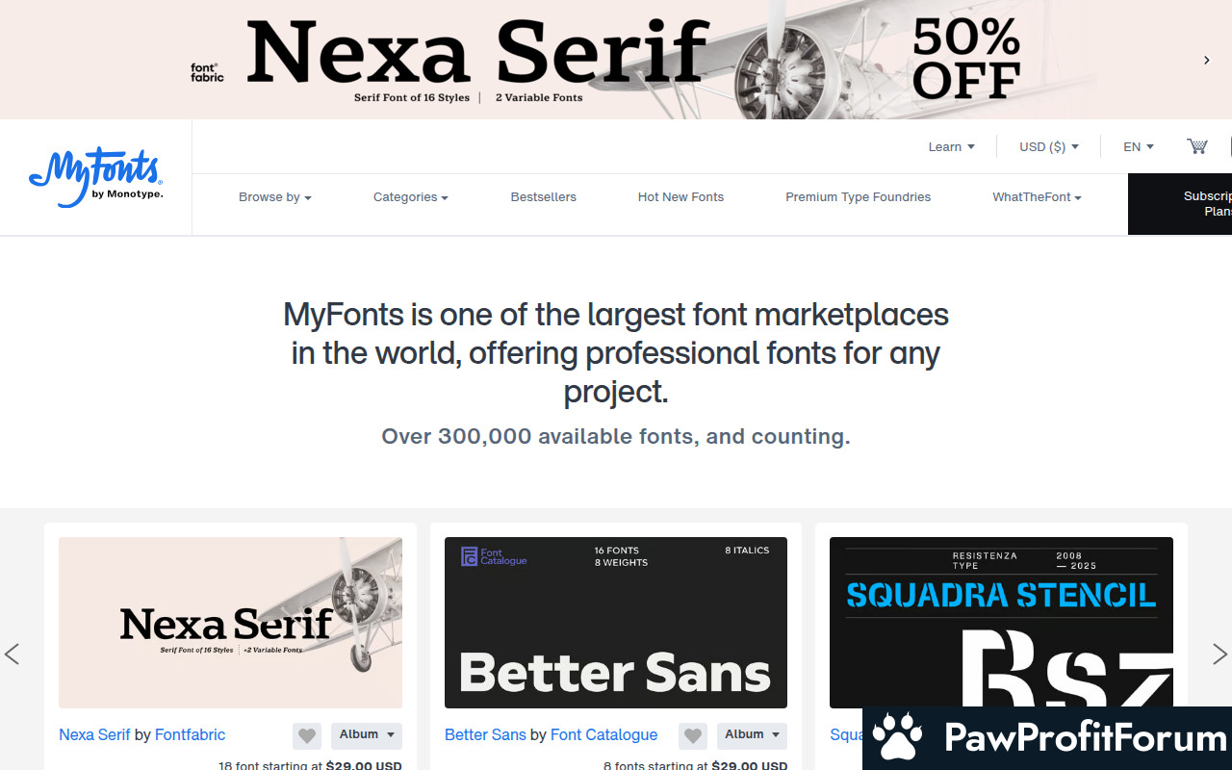Open Album dropdown for Better Sans
The image size is (1232, 770).
pos(752,735)
